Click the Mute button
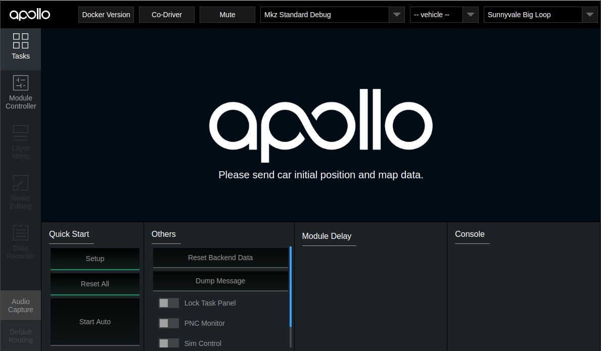 227,15
